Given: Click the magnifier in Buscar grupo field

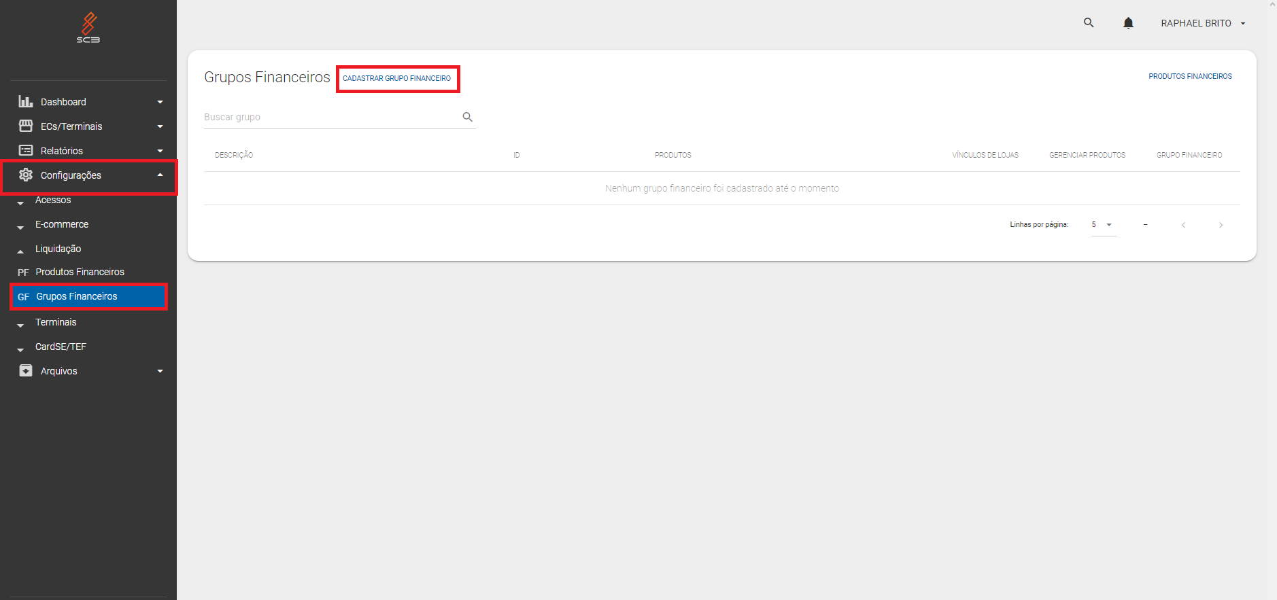Looking at the screenshot, I should pos(467,117).
